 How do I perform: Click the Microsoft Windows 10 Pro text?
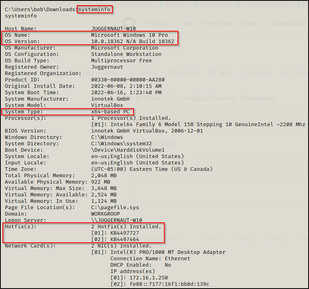(130, 35)
